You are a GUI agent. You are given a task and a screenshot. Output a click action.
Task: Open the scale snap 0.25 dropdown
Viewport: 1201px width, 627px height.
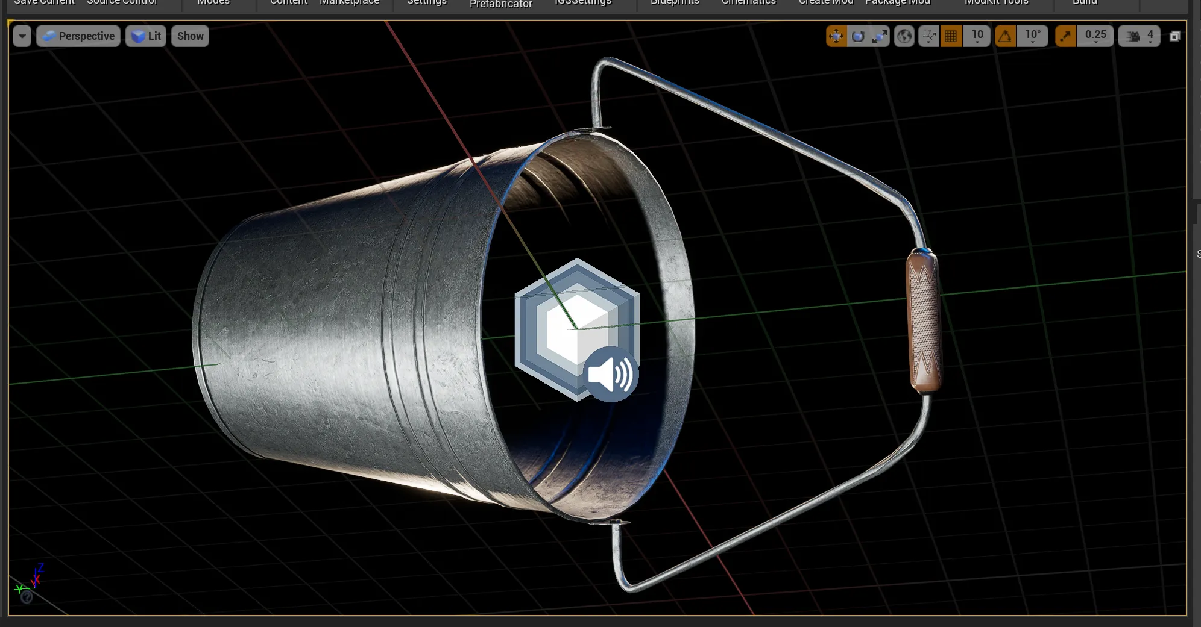pos(1095,36)
